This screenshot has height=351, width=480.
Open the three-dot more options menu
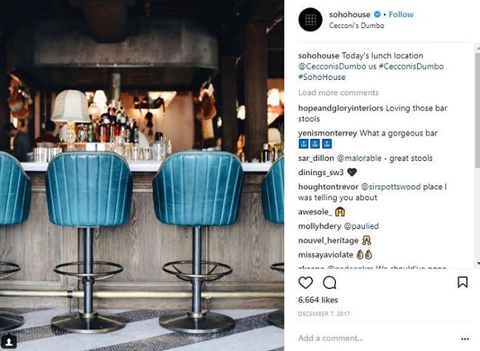coord(465,338)
